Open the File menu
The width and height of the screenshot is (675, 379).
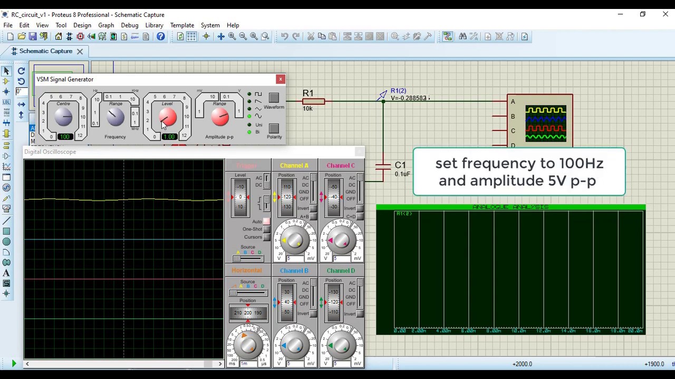(8, 25)
